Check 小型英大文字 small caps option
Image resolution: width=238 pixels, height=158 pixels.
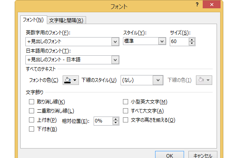tap(125, 102)
